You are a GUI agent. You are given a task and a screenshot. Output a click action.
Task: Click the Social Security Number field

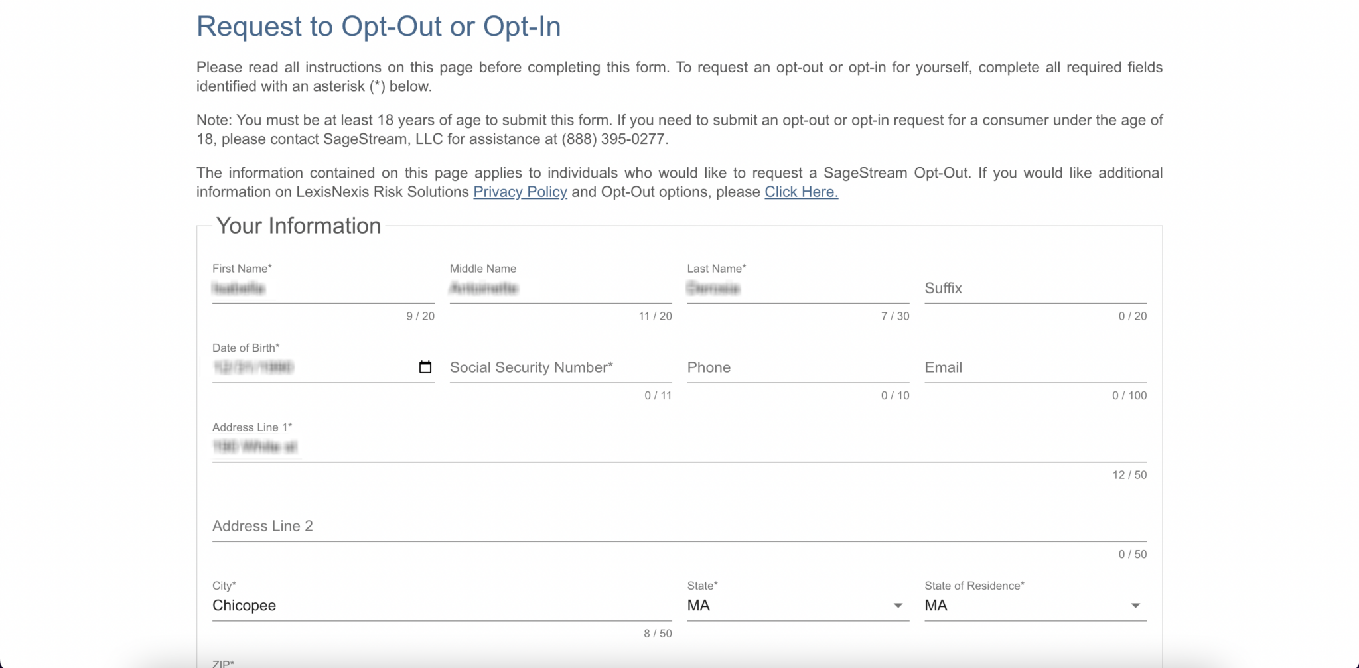point(561,368)
